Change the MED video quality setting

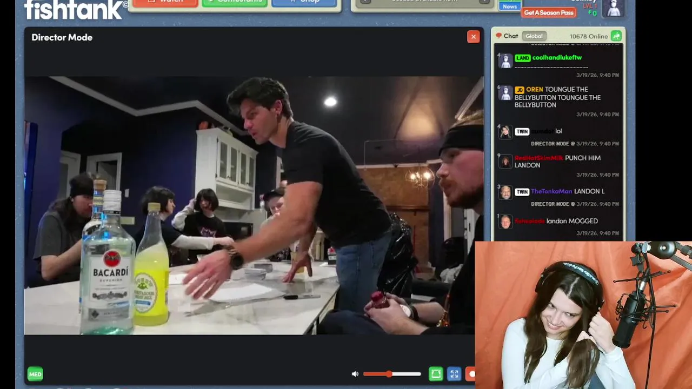pyautogui.click(x=35, y=374)
